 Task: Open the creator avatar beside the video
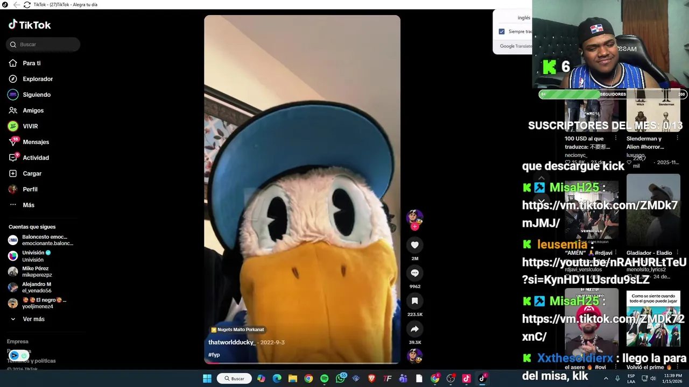pyautogui.click(x=414, y=217)
